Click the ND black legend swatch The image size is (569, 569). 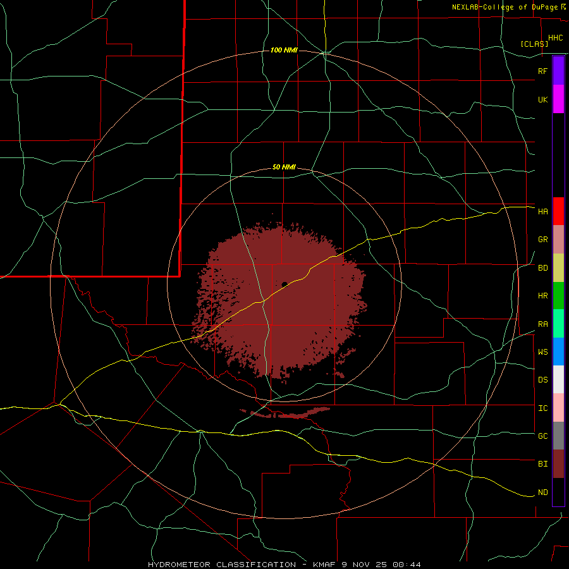click(558, 492)
